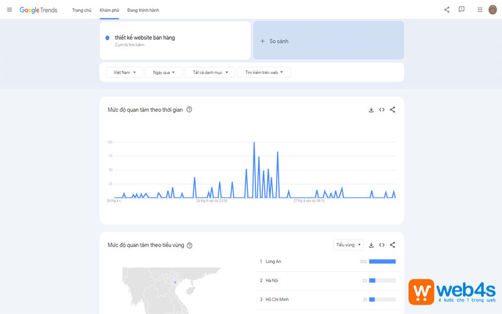The image size is (502, 314).
Task: Open help for interest over time
Action: pos(190,110)
